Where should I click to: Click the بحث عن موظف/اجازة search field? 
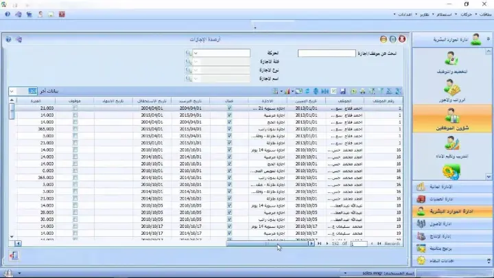[327, 54]
